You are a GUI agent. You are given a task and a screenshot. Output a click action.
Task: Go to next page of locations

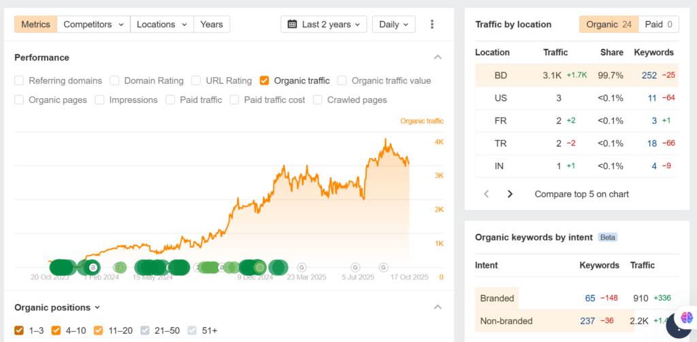(510, 194)
